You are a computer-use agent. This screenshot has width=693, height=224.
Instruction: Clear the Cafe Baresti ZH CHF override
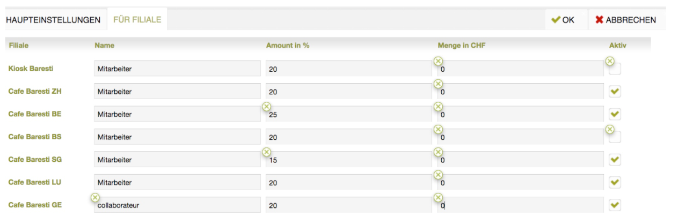coord(438,84)
